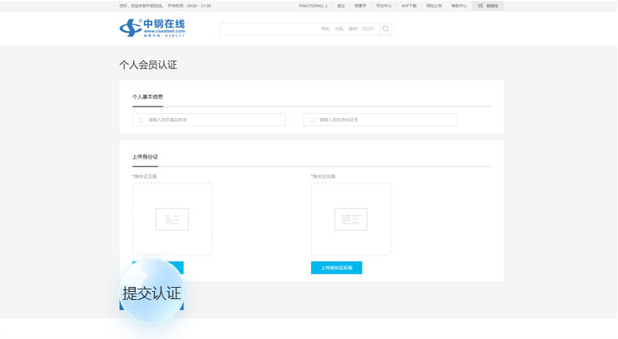
Task: Click the shopping cart icon
Action: click(481, 6)
